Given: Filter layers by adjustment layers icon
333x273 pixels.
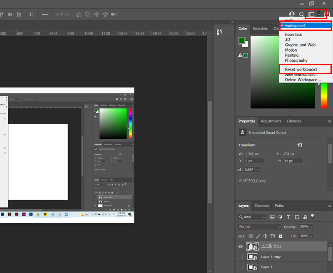Looking at the screenshot, I should 280,217.
